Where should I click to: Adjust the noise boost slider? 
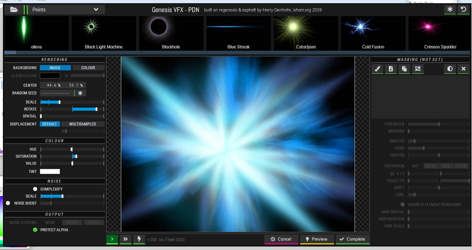click(72, 203)
